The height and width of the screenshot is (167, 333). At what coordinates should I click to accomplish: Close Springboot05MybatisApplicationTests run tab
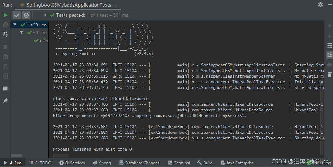(x=115, y=5)
